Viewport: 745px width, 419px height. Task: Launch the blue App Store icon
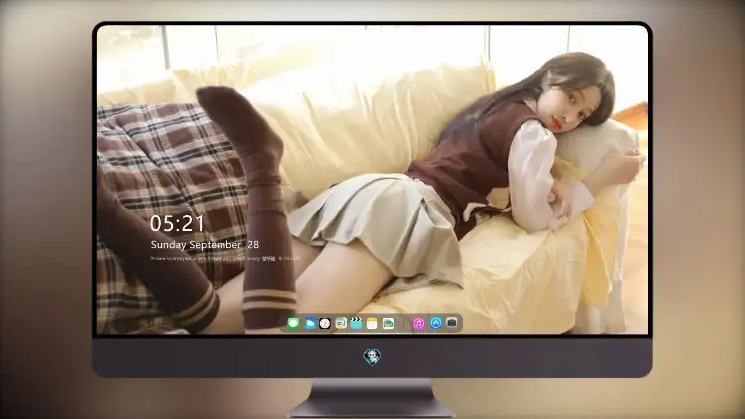[436, 323]
